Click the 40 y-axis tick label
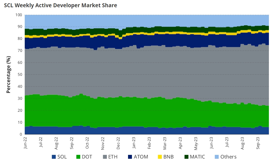 (20, 86)
